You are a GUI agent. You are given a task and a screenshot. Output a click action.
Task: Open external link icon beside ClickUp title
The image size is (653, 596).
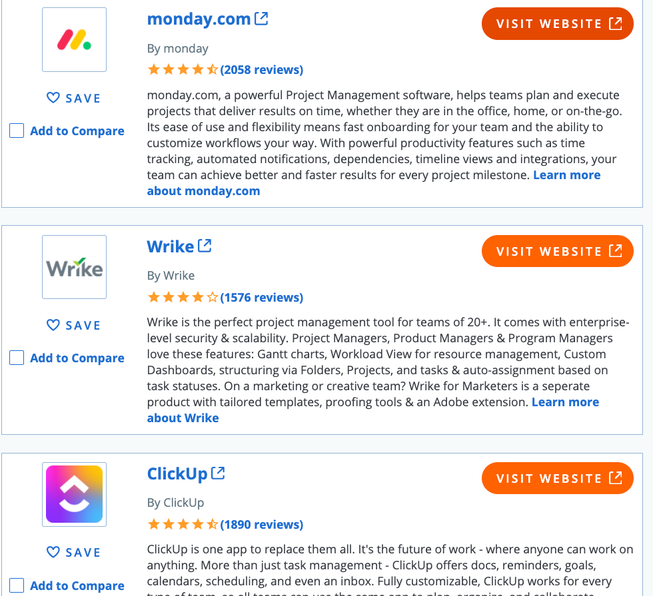coord(218,473)
